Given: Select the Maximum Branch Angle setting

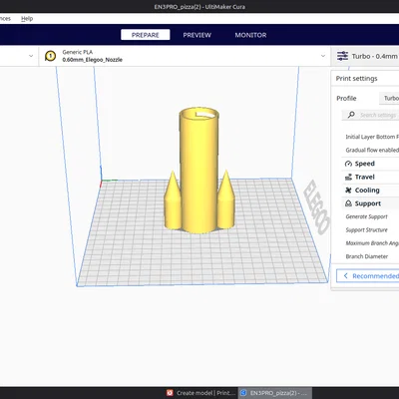Looking at the screenshot, I should tap(372, 243).
